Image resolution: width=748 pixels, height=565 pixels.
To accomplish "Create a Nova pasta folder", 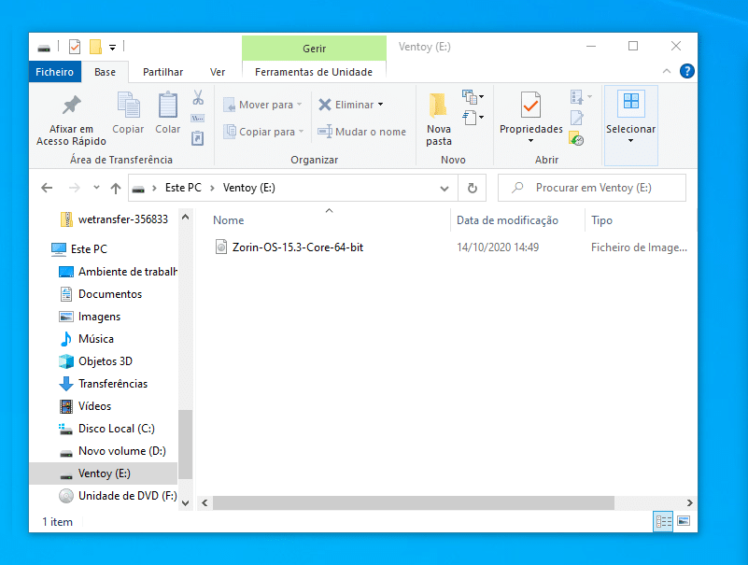I will (438, 120).
